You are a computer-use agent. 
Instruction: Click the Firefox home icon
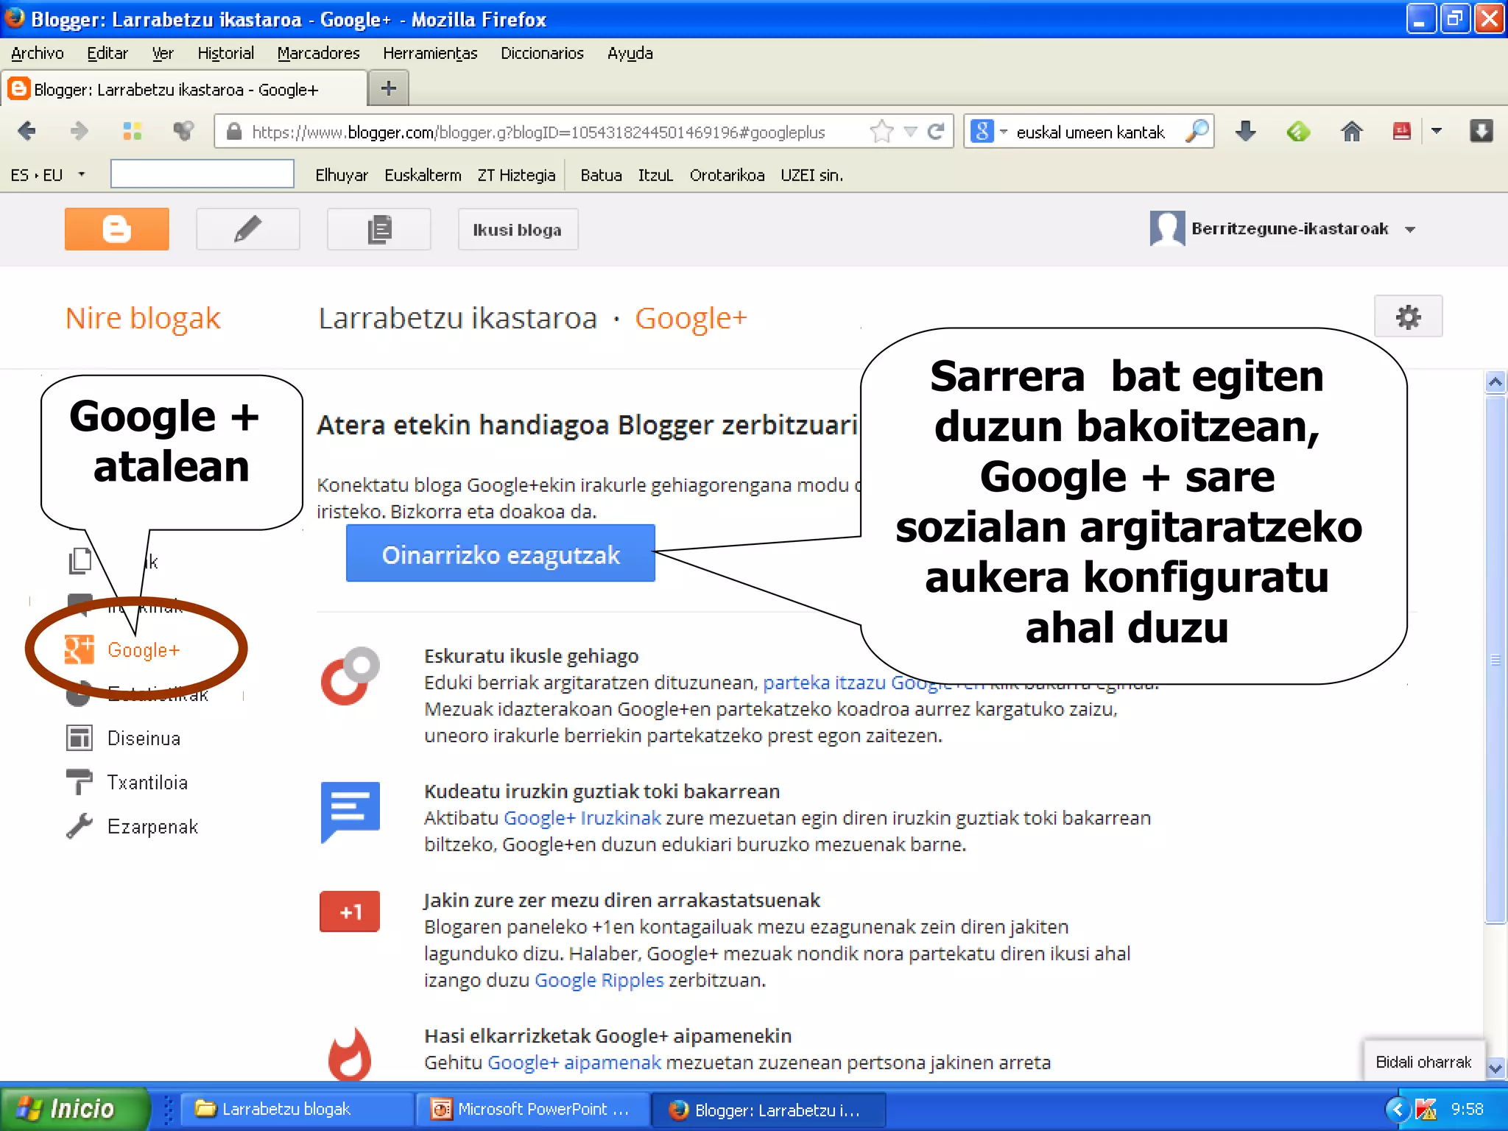[1351, 131]
